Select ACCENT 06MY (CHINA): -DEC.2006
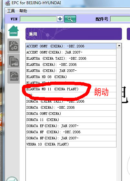 (71, 46)
